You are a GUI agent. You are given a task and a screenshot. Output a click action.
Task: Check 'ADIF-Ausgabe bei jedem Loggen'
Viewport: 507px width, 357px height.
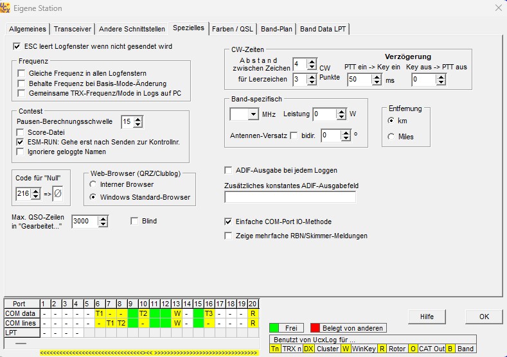pyautogui.click(x=228, y=170)
